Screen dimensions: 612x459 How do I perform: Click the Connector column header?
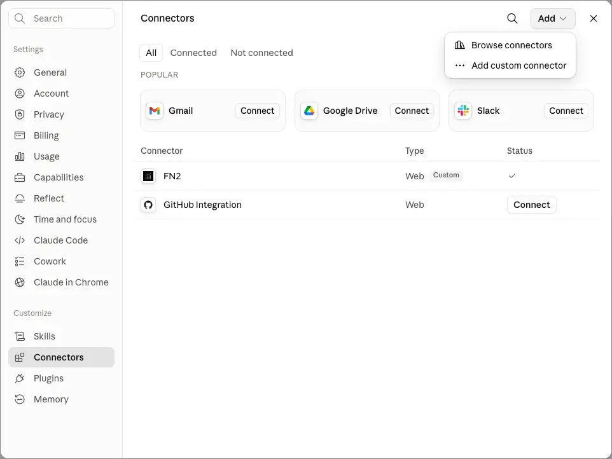coord(162,151)
